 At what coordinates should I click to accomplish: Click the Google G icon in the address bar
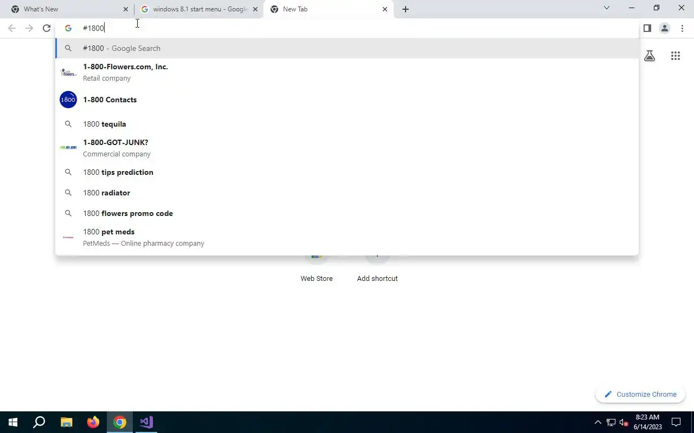coord(68,28)
